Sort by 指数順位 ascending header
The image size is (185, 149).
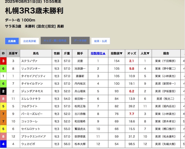(x=98, y=54)
